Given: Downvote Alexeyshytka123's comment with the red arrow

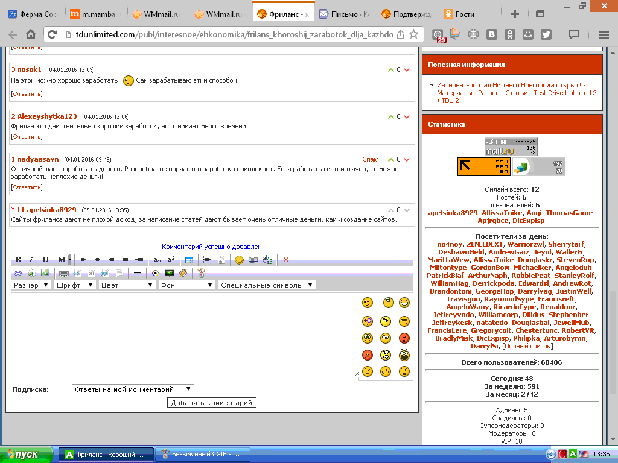Looking at the screenshot, I should click(407, 117).
